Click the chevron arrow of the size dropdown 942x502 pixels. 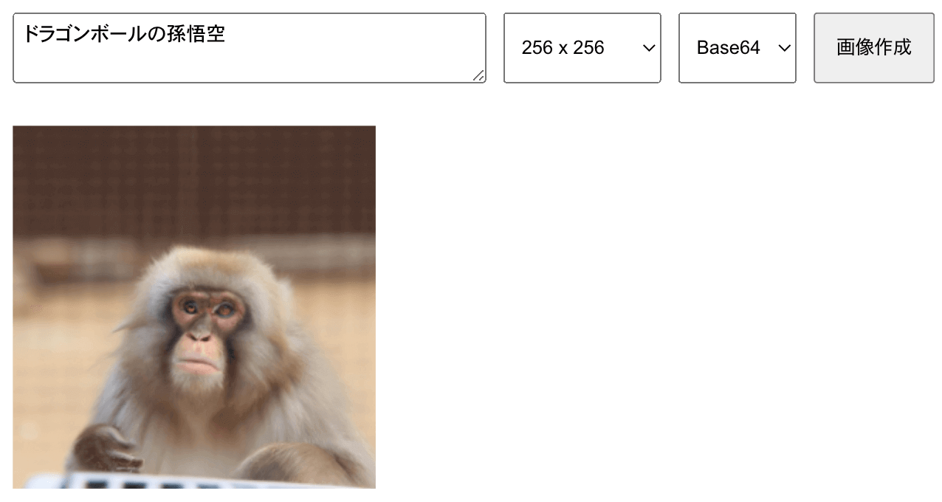point(649,48)
